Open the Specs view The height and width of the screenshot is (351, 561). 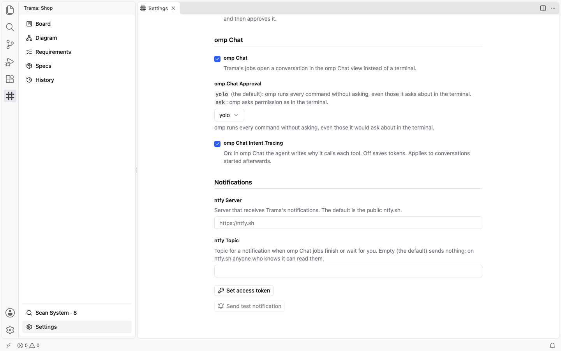pos(77,66)
